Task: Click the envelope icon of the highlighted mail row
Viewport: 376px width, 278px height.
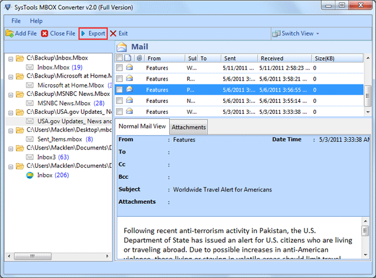Action: point(129,90)
